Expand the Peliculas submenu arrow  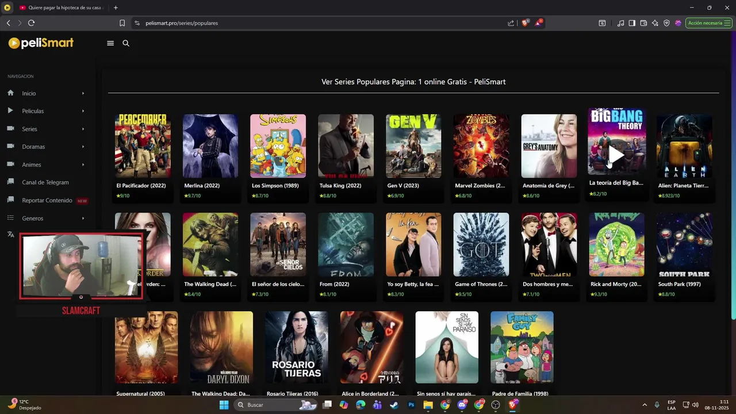point(83,111)
